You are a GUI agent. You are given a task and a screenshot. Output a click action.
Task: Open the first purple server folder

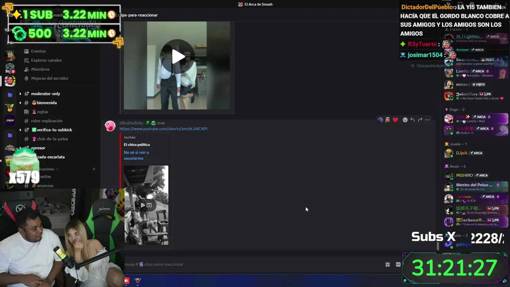[10, 95]
